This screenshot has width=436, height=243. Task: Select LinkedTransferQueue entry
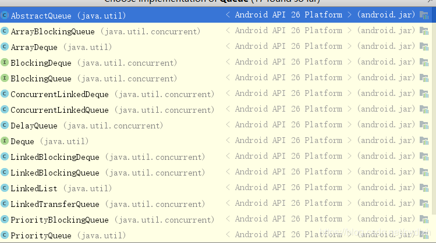point(216,203)
